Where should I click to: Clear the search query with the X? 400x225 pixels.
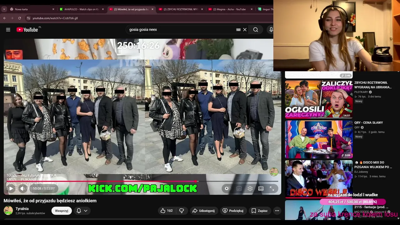click(x=245, y=30)
